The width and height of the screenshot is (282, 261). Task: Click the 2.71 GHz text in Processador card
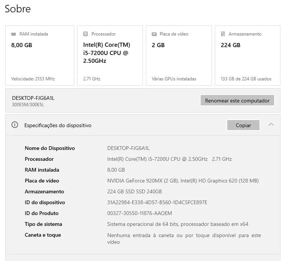pos(92,79)
